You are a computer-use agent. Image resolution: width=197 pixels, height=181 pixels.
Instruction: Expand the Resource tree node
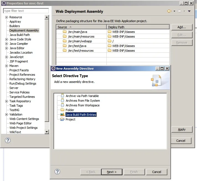[6, 17]
